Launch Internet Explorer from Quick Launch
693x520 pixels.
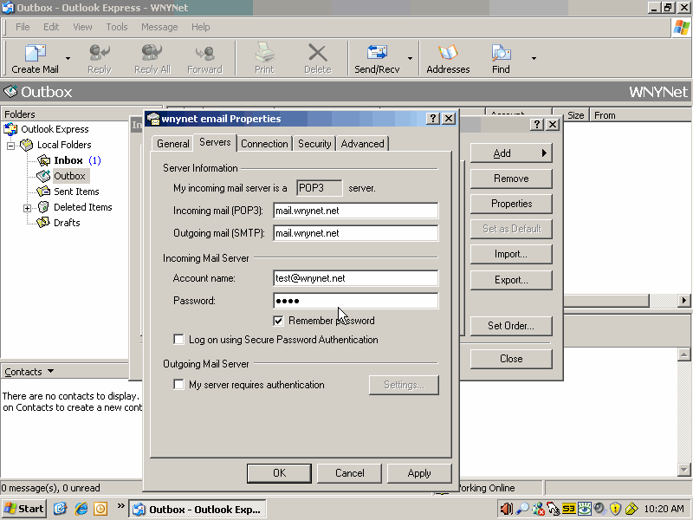click(81, 509)
